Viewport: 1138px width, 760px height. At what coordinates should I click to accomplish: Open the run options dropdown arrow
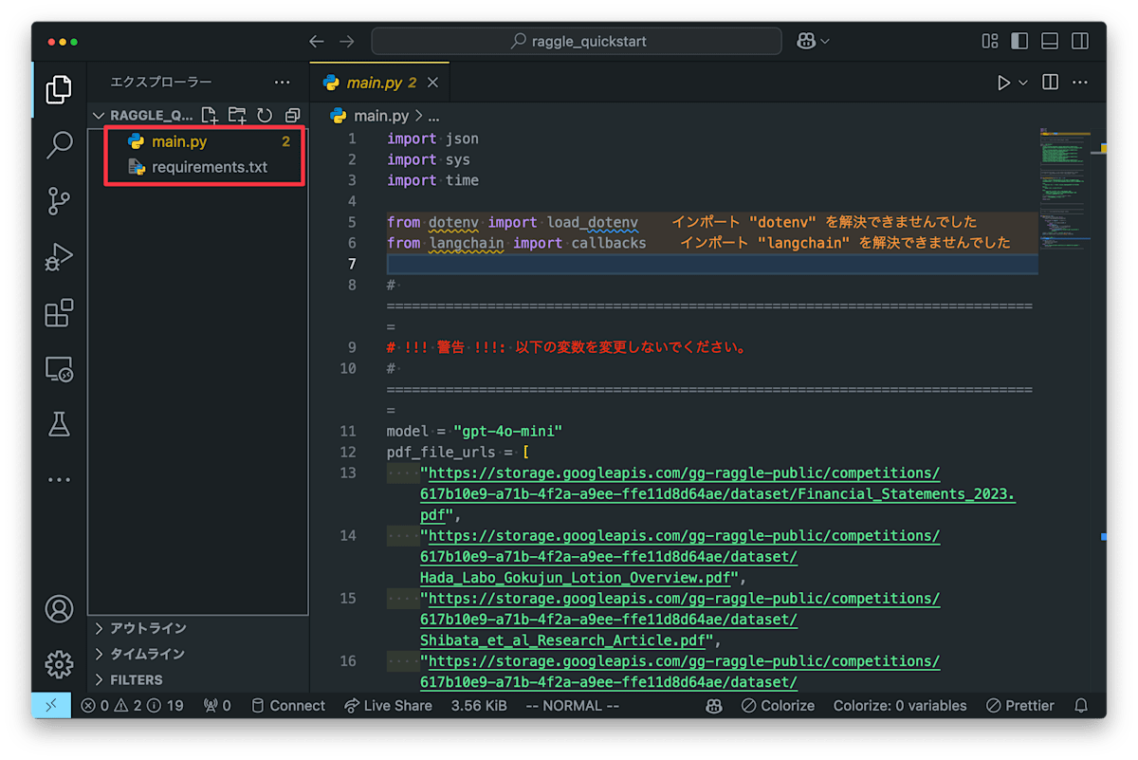tap(1023, 83)
